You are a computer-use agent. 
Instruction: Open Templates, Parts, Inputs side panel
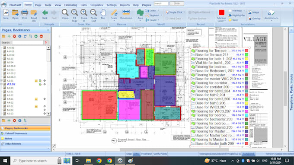pos(291,92)
